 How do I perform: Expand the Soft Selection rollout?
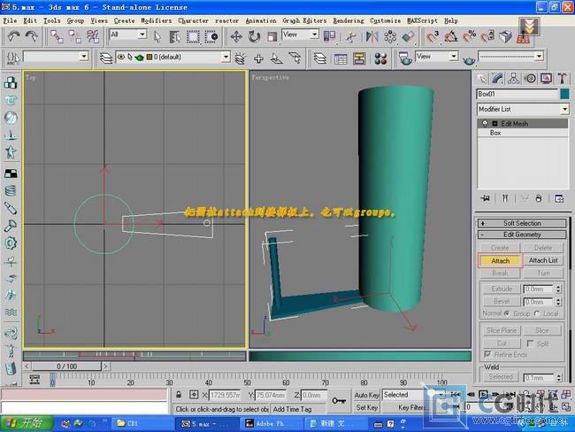pyautogui.click(x=522, y=223)
